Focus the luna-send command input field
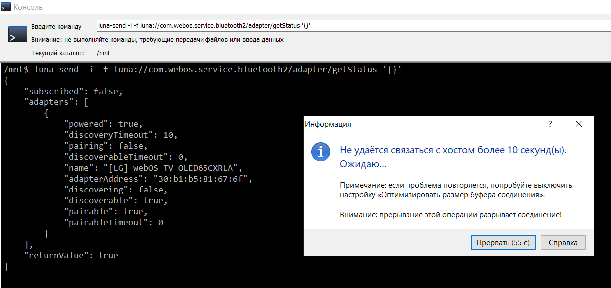This screenshot has width=611, height=288. 348,26
